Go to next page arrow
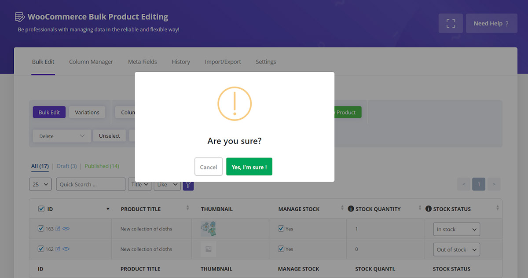Viewport: 528px width, 278px height. click(x=494, y=184)
